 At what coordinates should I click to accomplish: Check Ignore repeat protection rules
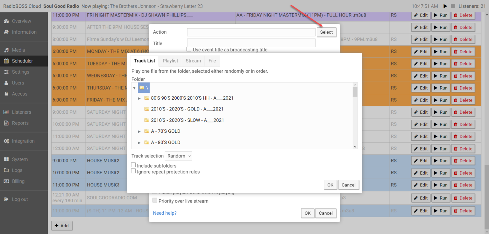(x=134, y=171)
